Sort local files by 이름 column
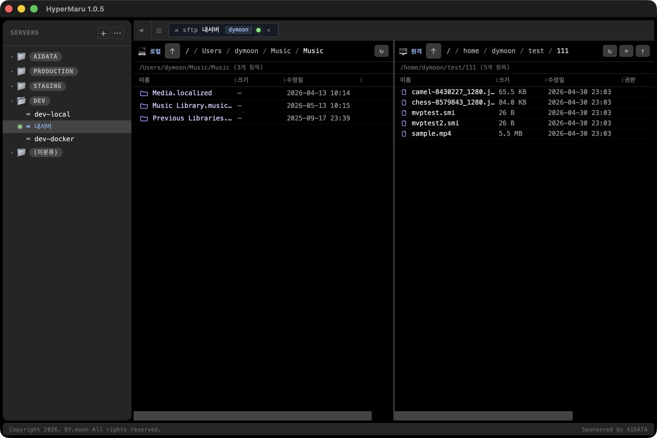Screen dimensions: 657x438 [145, 80]
